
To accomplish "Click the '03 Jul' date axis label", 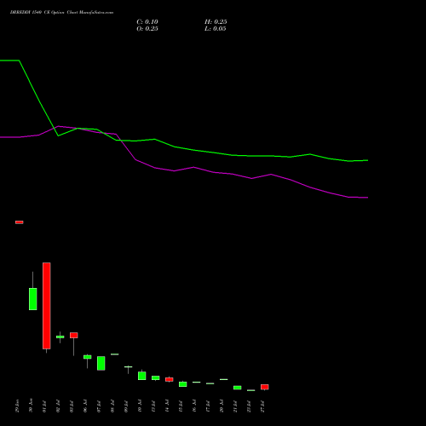I will 72,406.
